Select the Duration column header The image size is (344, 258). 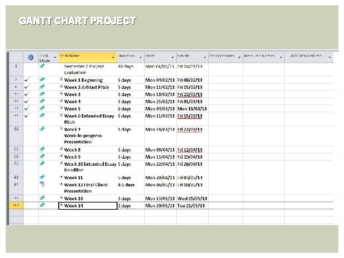131,57
